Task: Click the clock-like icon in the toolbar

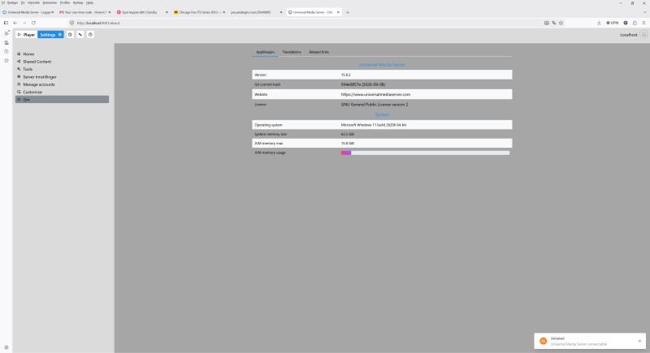Action: pos(90,35)
